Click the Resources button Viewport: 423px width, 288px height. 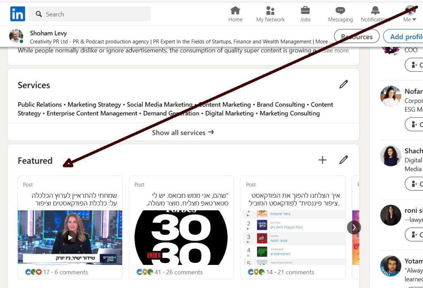(356, 36)
